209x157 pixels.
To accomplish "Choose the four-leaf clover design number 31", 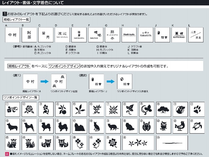I will coord(113,142).
